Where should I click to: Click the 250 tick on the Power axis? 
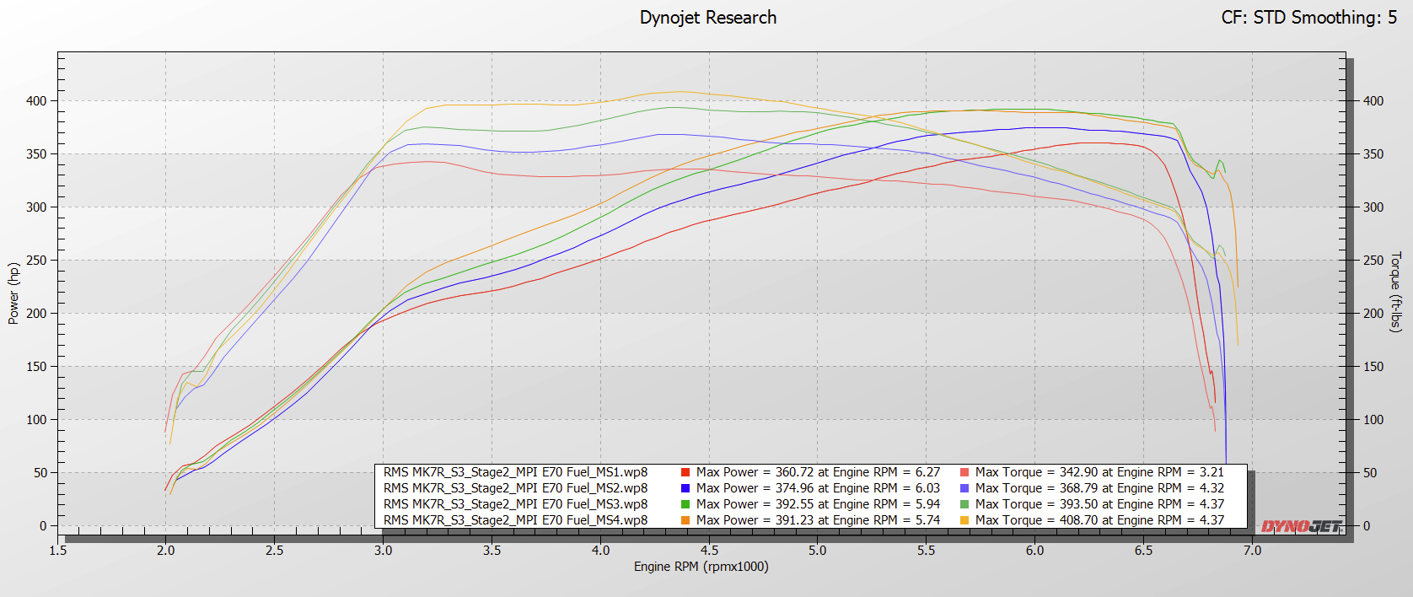point(36,261)
